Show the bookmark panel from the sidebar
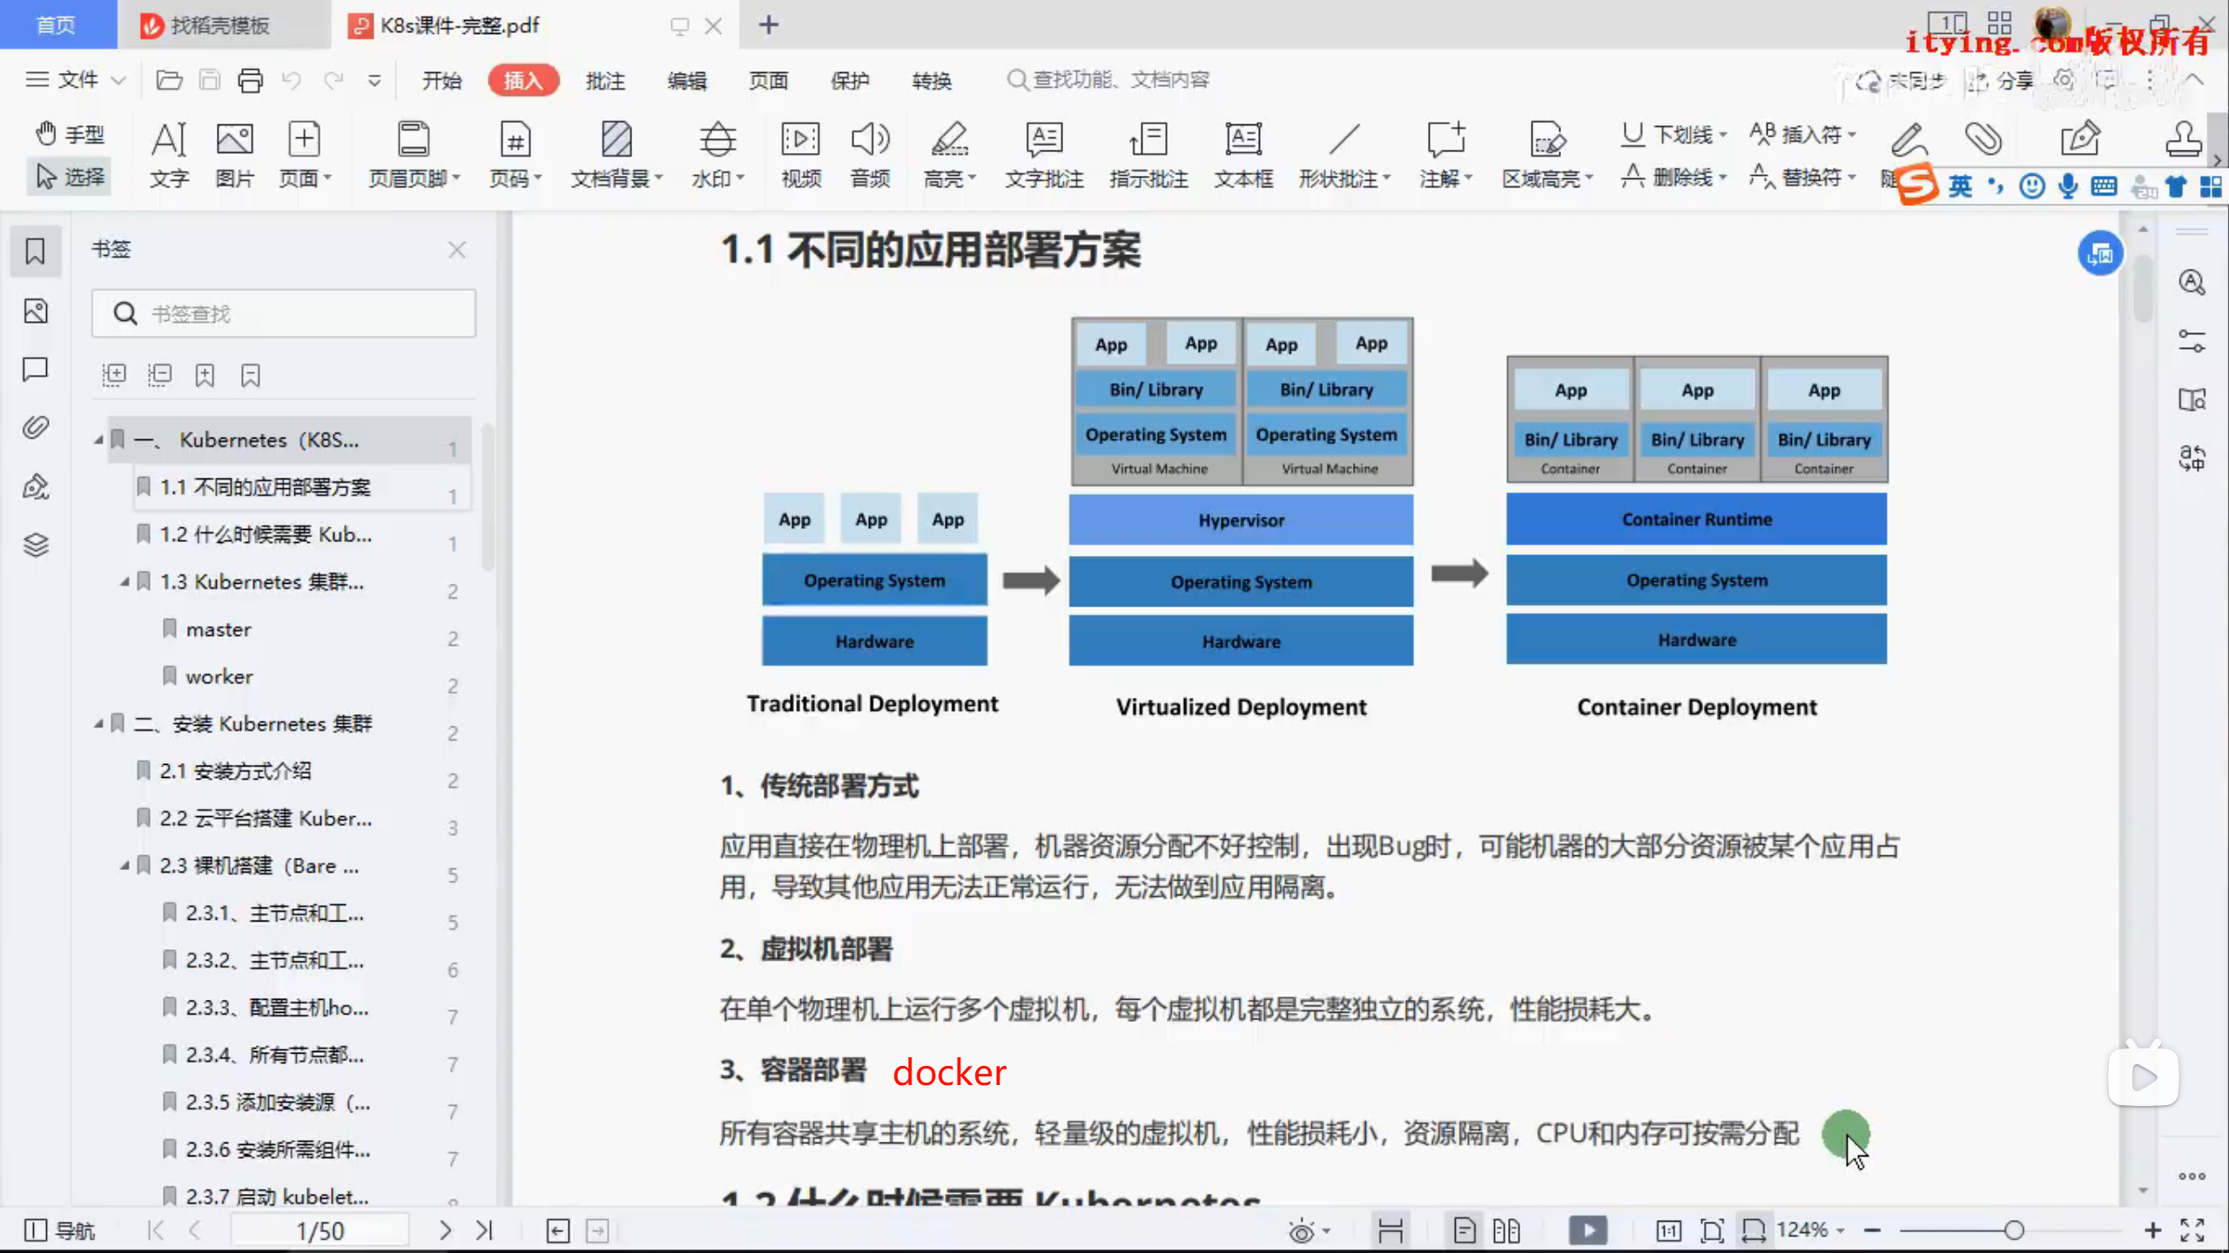2229x1253 pixels. (x=35, y=251)
